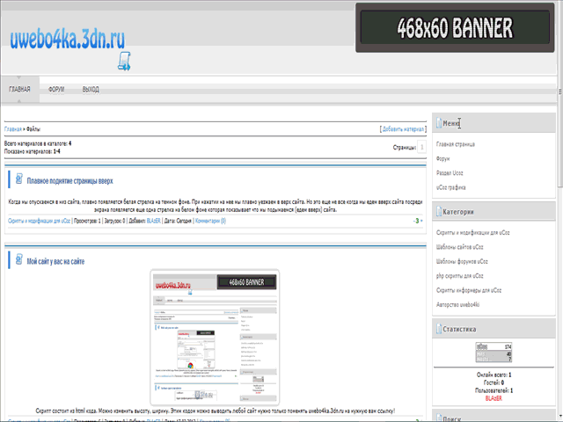Screen dimensions: 563x422
Task: Click the site preview thumbnail in the article
Action: [x=215, y=336]
